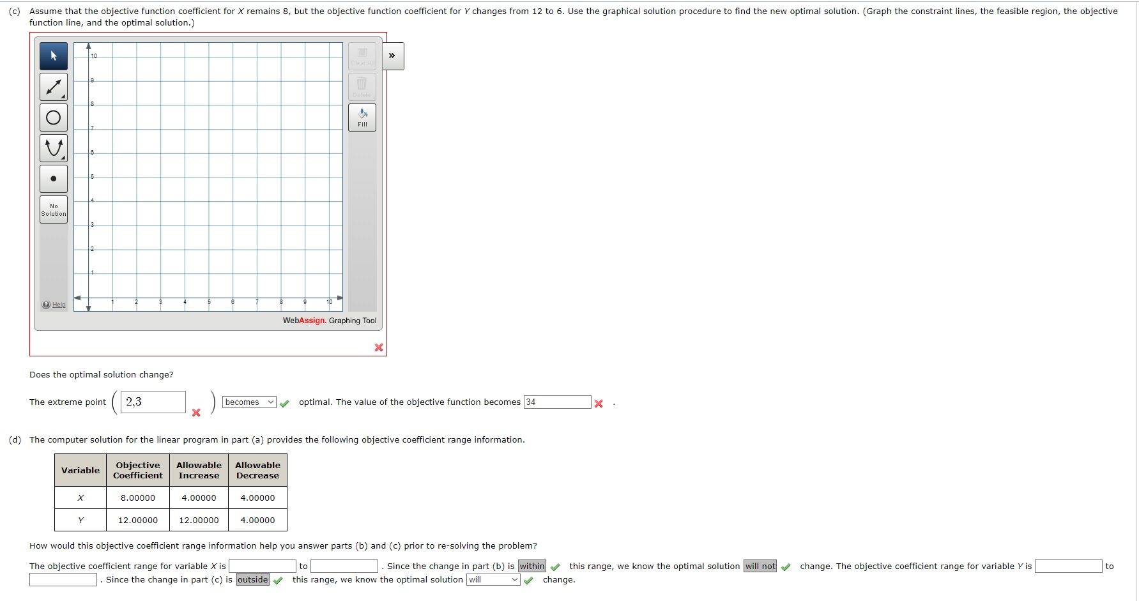Open the 'becomes' dropdown
This screenshot has width=1139, height=601.
248,402
